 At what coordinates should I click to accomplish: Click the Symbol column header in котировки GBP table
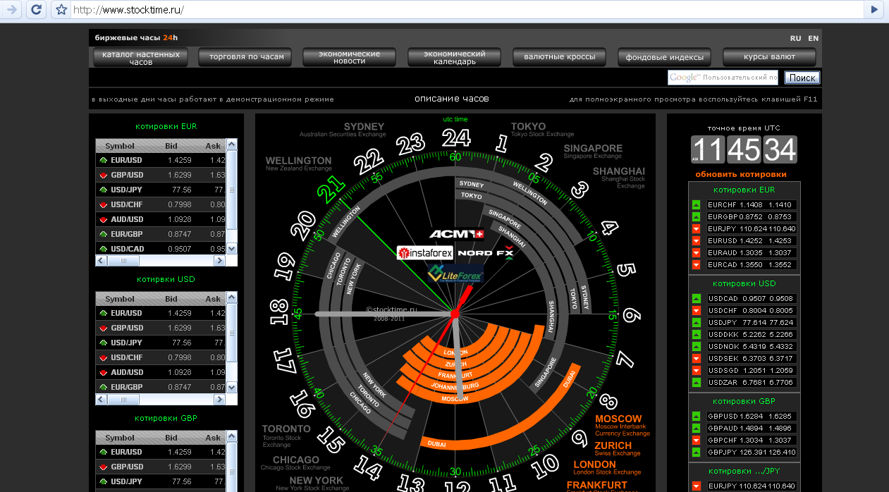click(x=120, y=438)
